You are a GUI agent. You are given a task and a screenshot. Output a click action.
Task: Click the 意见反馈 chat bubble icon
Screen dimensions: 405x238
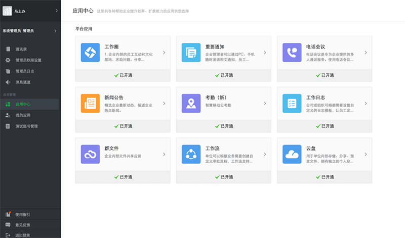pos(8,225)
